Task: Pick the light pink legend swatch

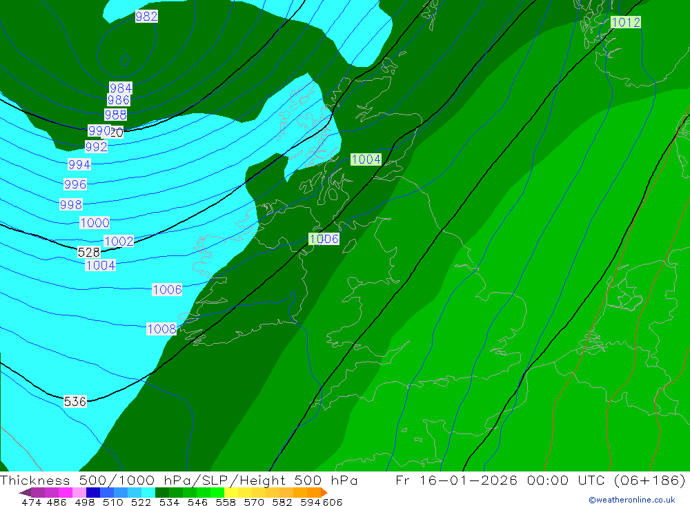Action: click(x=79, y=492)
